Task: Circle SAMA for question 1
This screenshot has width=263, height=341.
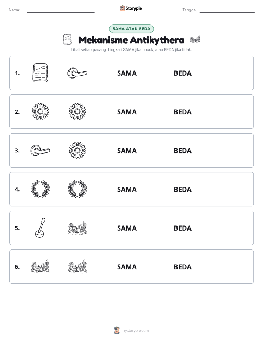Action: (127, 73)
